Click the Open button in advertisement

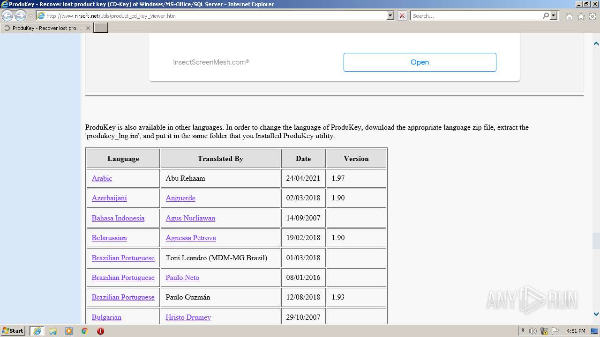(420, 62)
